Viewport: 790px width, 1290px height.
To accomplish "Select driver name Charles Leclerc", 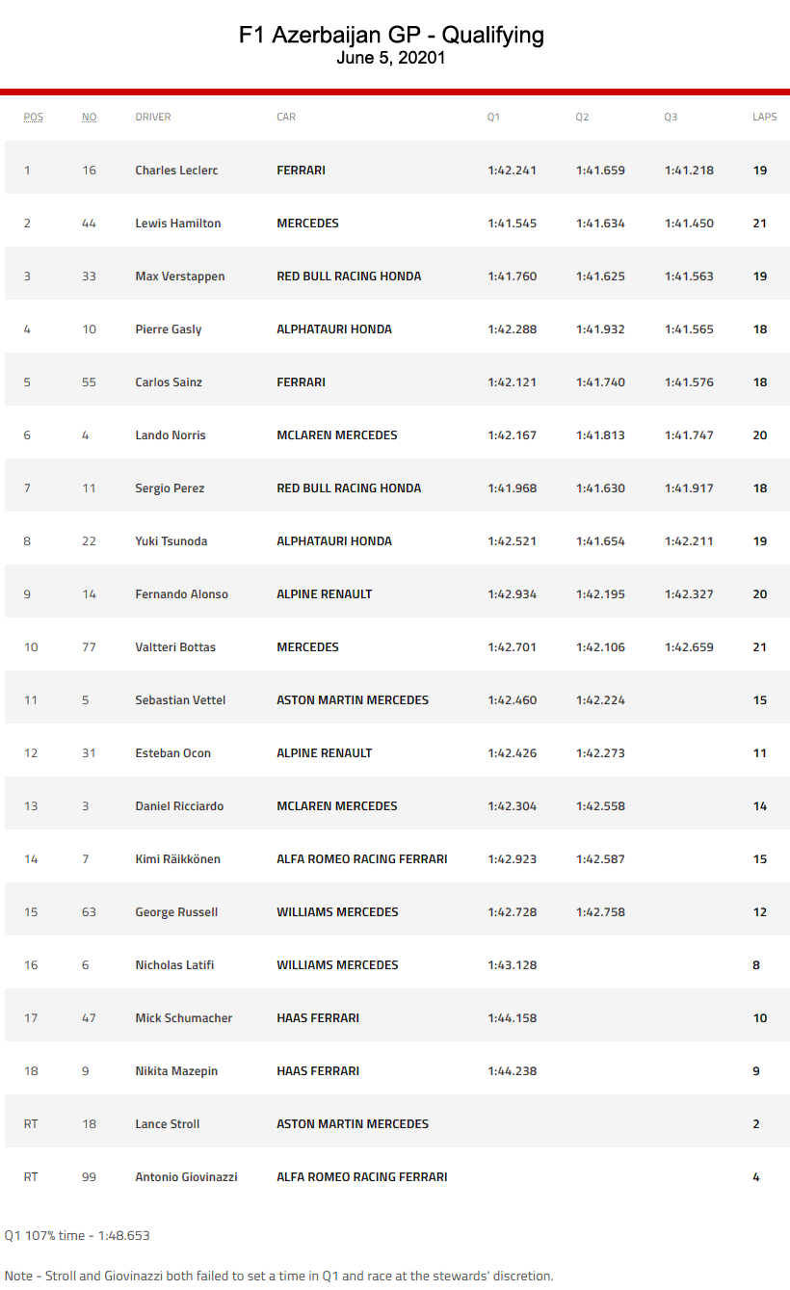I will click(x=176, y=171).
